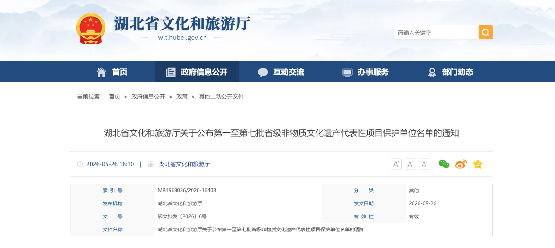Increase font size with A+ button
The image size is (555, 248).
click(396, 164)
